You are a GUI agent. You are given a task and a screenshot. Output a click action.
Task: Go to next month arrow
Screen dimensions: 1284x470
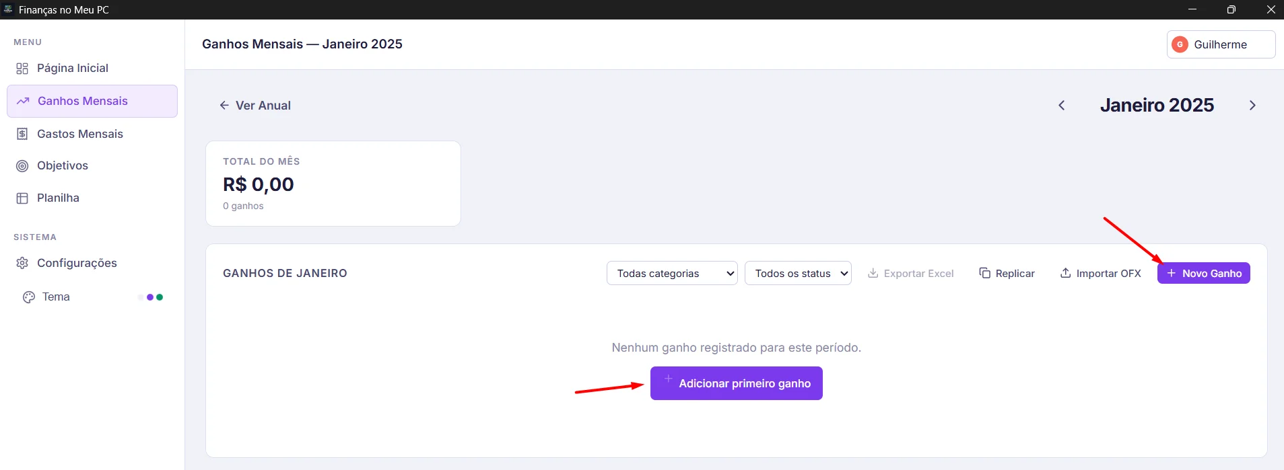click(x=1252, y=106)
